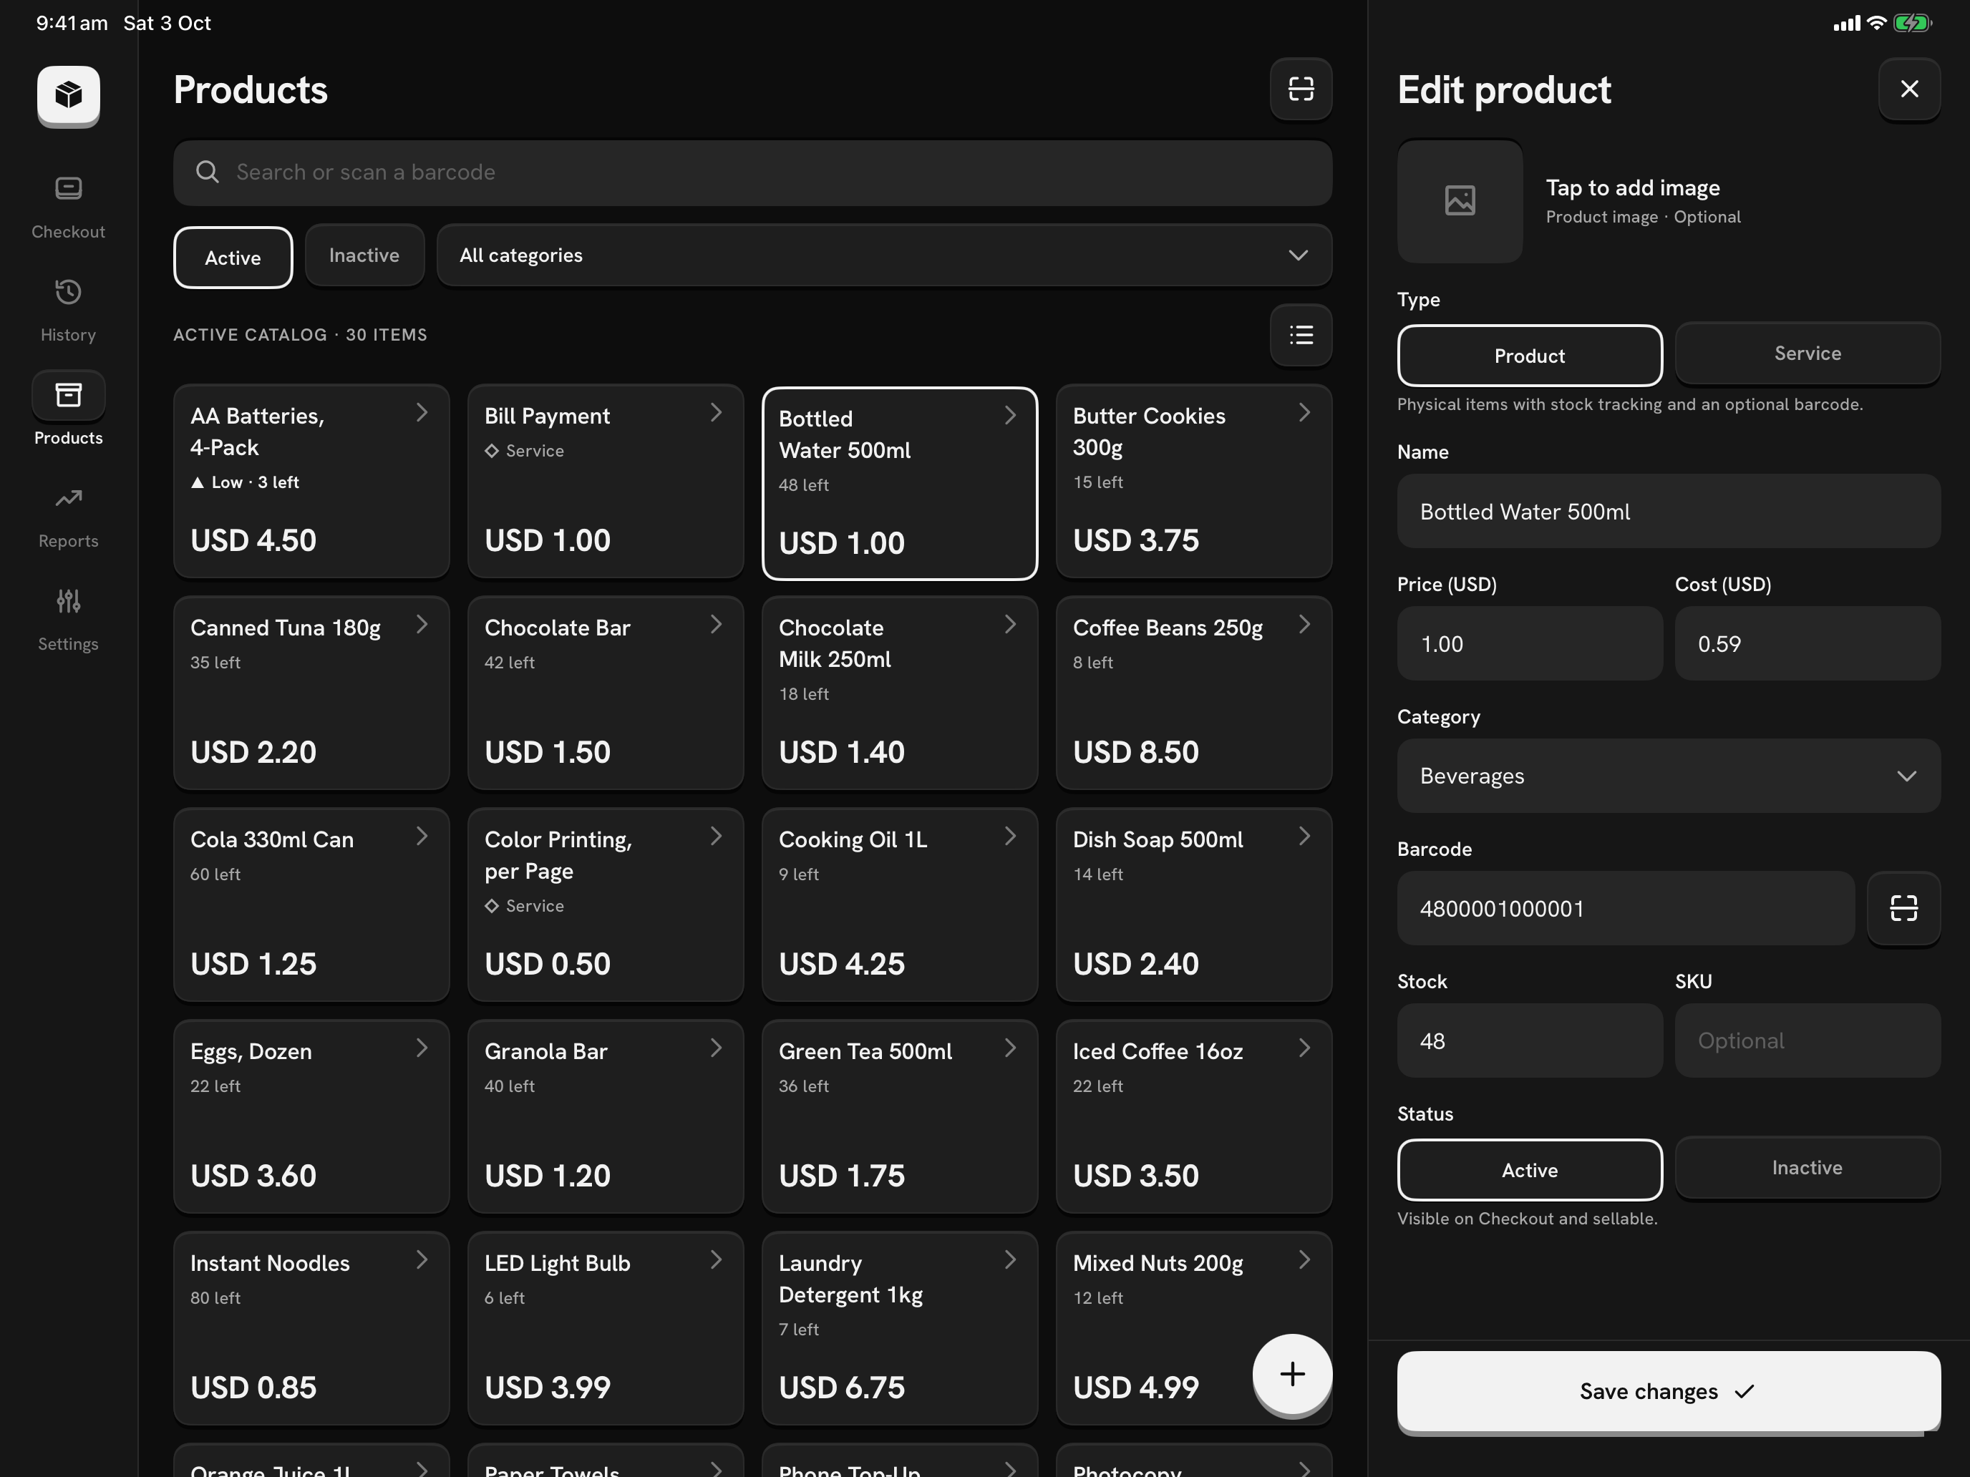Image resolution: width=1970 pixels, height=1477 pixels.
Task: Open the Settings sliders icon
Action: (69, 602)
